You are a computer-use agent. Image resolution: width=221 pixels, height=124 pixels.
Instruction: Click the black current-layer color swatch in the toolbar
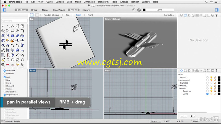[x=144, y=10]
